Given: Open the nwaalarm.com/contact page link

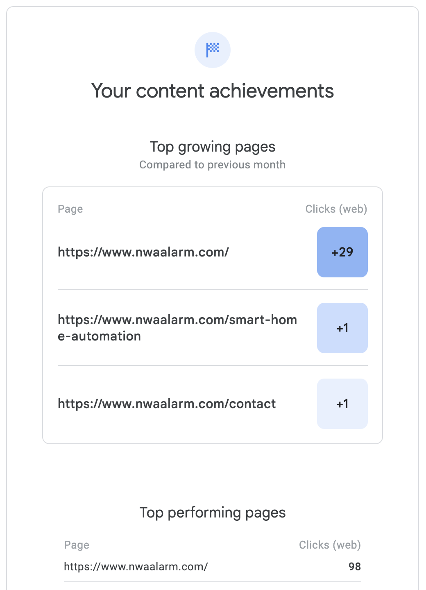Looking at the screenshot, I should pos(167,404).
